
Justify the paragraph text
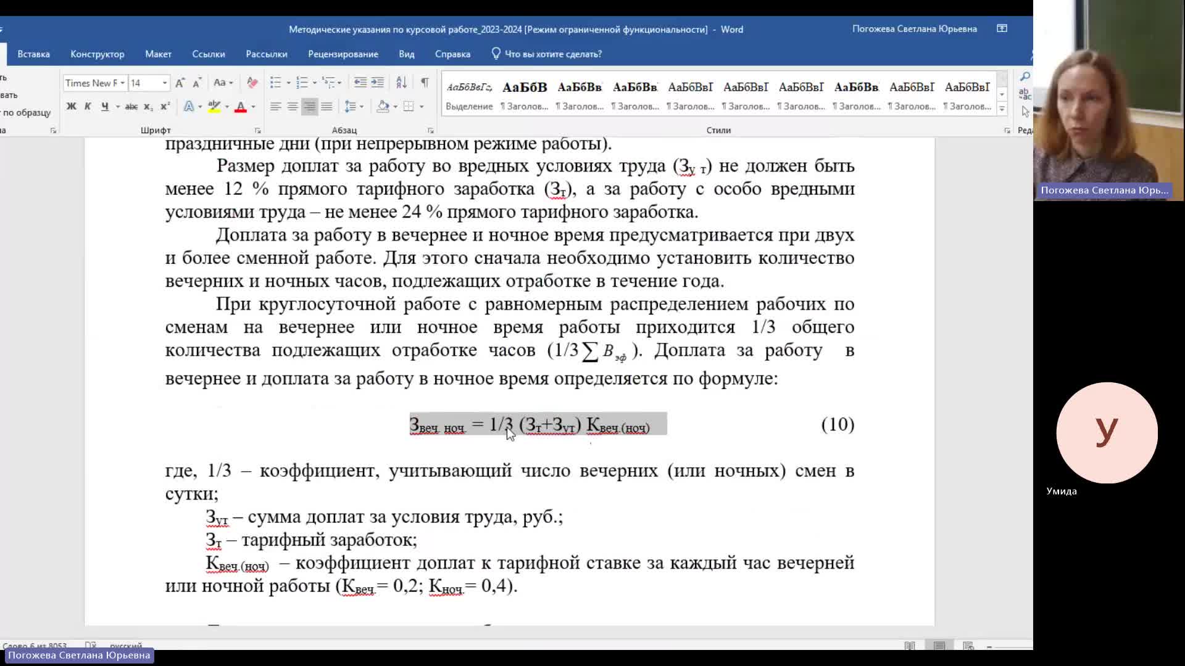pyautogui.click(x=326, y=107)
